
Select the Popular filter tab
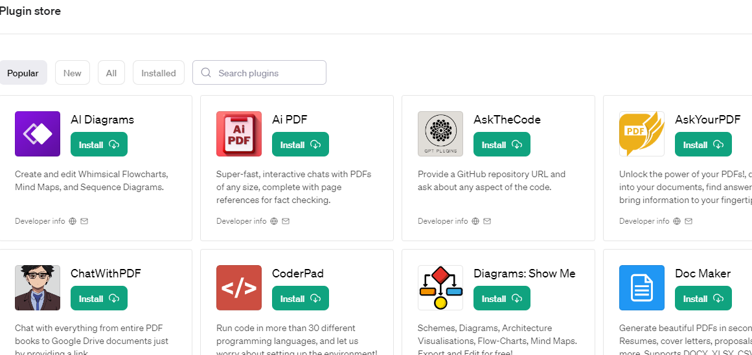pos(23,73)
